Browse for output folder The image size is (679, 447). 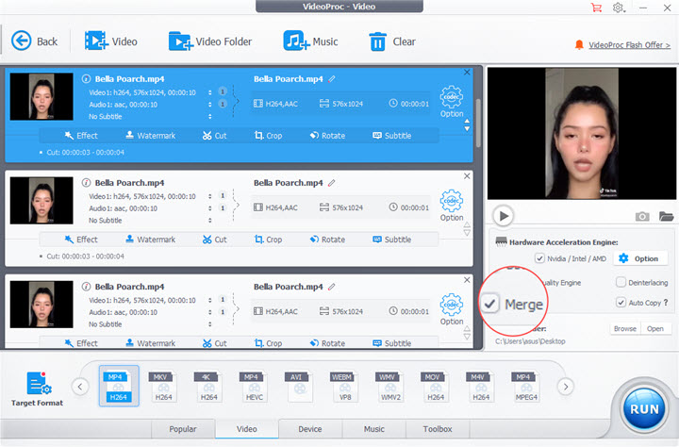click(625, 329)
